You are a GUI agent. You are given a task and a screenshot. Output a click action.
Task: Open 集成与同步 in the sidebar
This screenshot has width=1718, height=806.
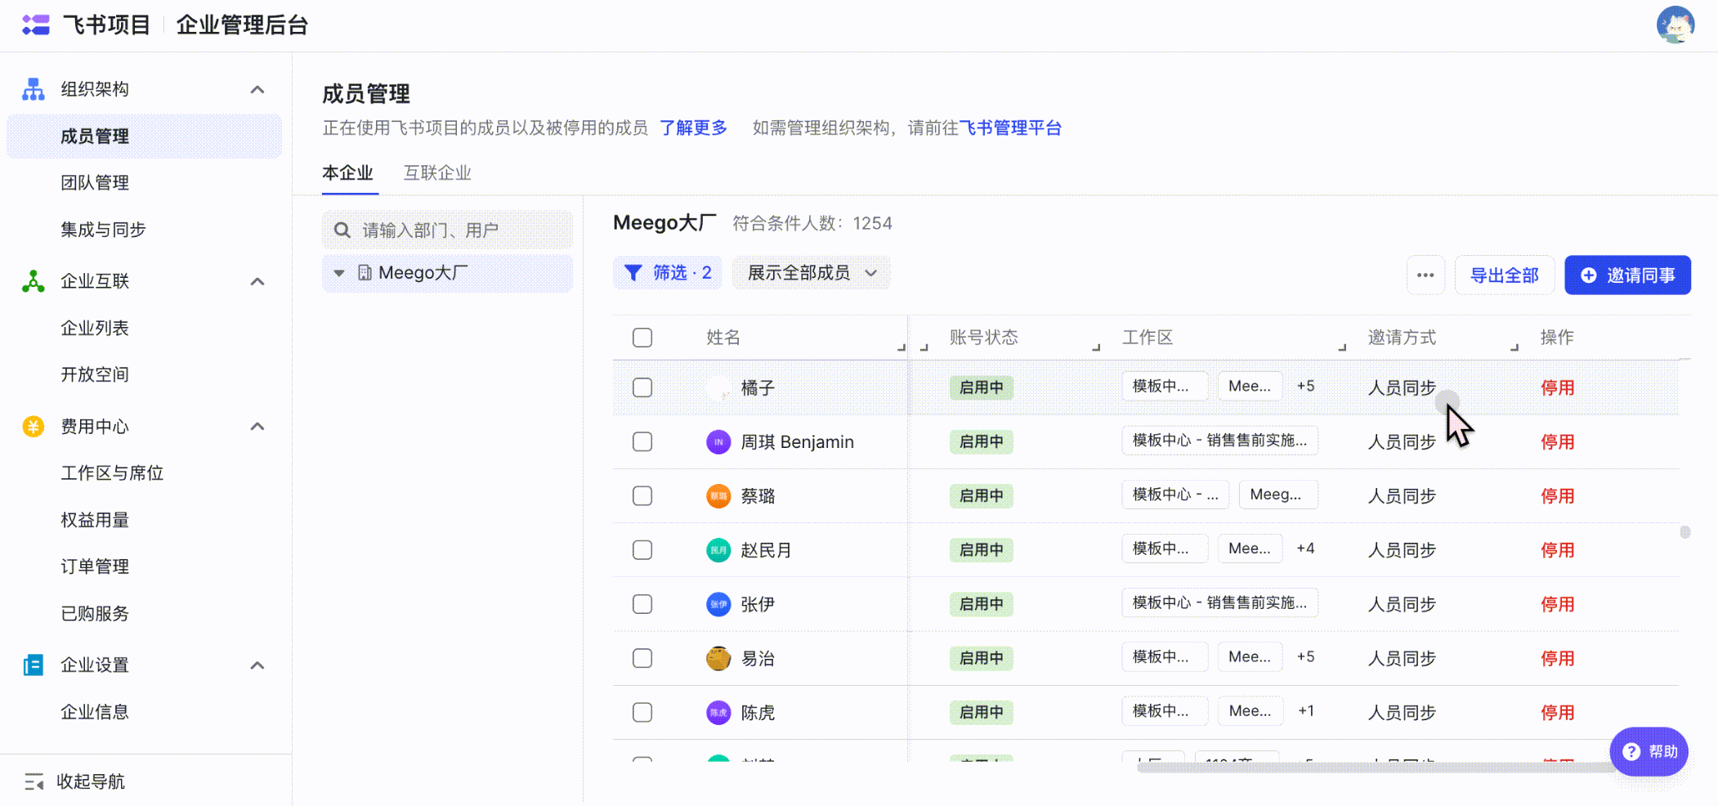103,230
